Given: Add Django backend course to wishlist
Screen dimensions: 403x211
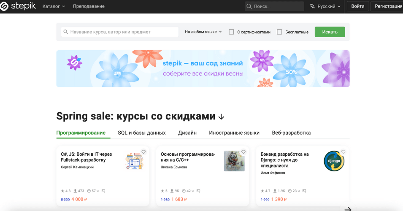Looking at the screenshot, I should (343, 152).
